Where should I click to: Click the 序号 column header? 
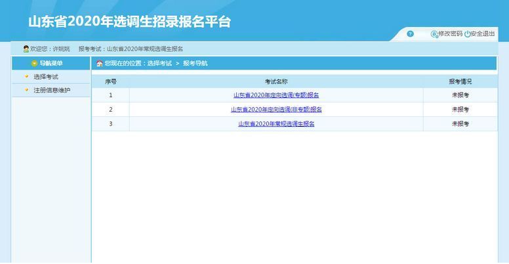point(111,81)
